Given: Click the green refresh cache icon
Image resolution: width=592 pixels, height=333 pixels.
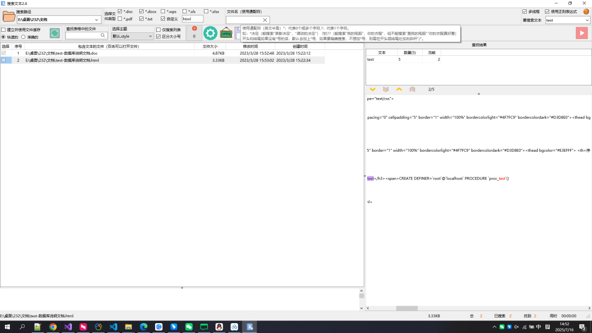Looking at the screenshot, I should [55, 33].
